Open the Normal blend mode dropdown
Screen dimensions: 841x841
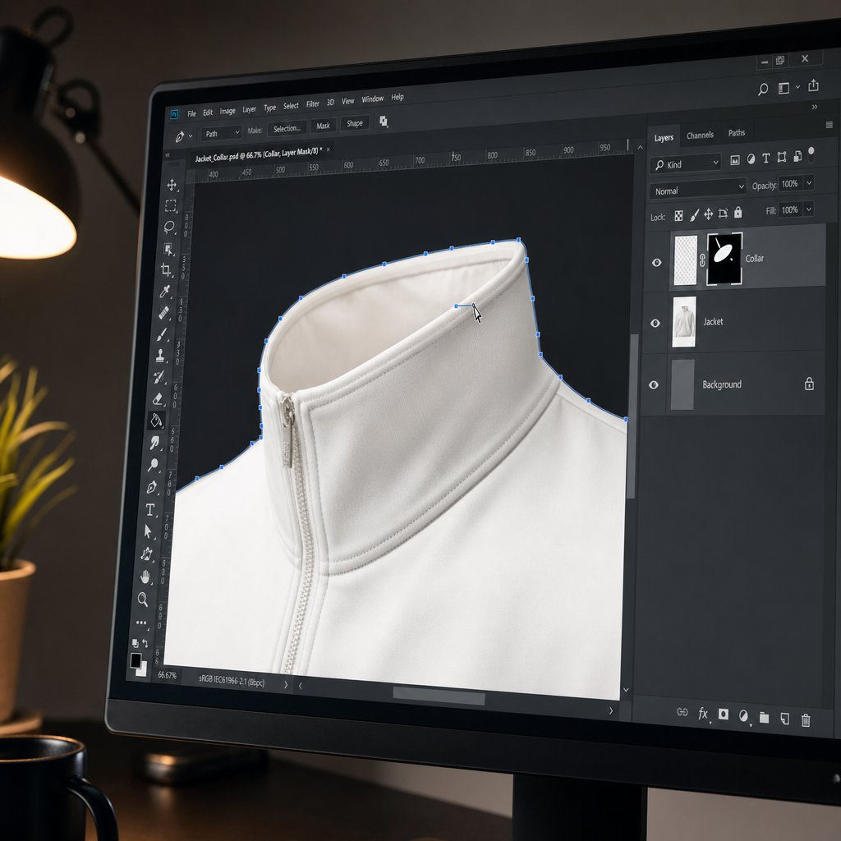coord(698,190)
